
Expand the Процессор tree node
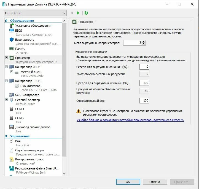tap(6, 58)
